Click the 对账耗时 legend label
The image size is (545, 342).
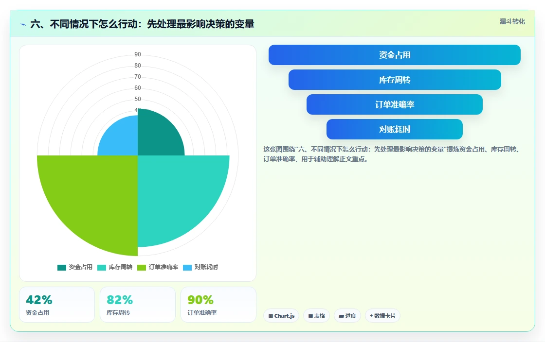coord(206,267)
